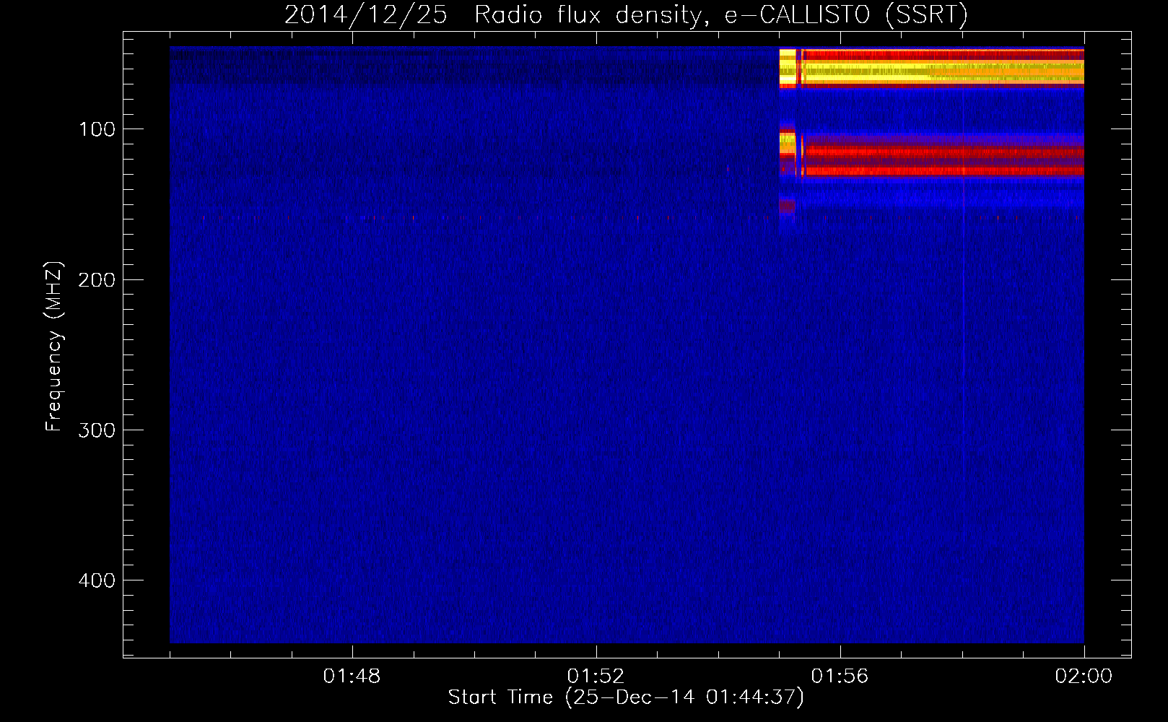Click the 01:52 time tick label
Viewport: 1168px width, 722px height.
(x=596, y=677)
